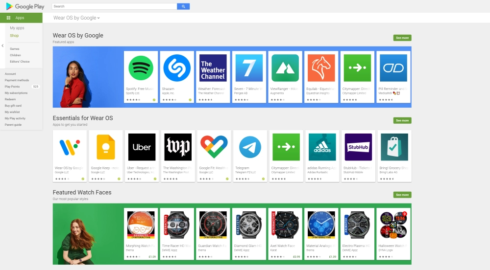Open the Telegram app icon
490x270 pixels.
(250, 147)
